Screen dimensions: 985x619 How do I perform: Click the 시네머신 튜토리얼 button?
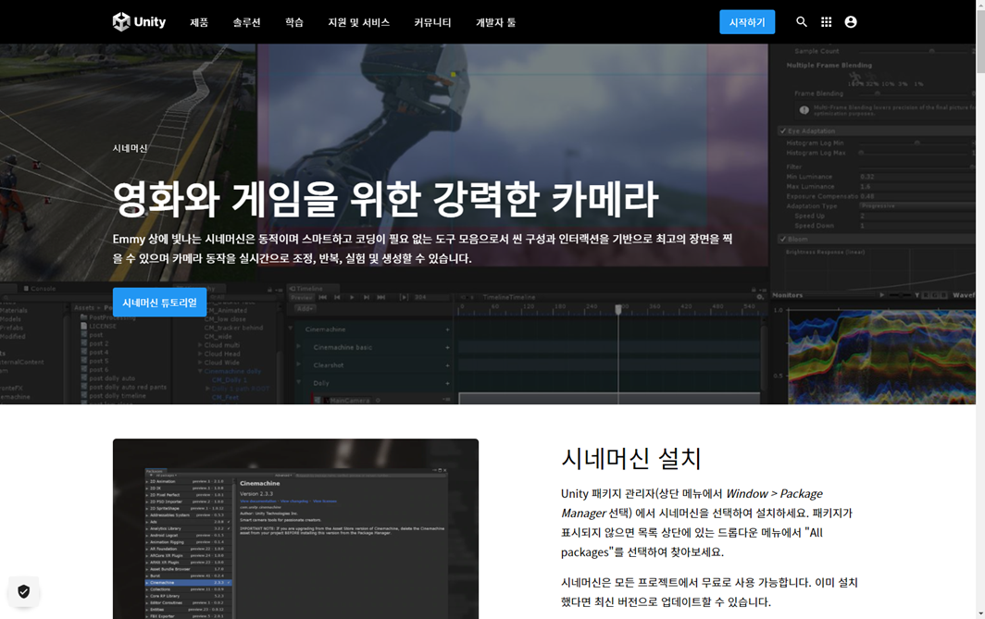[159, 303]
